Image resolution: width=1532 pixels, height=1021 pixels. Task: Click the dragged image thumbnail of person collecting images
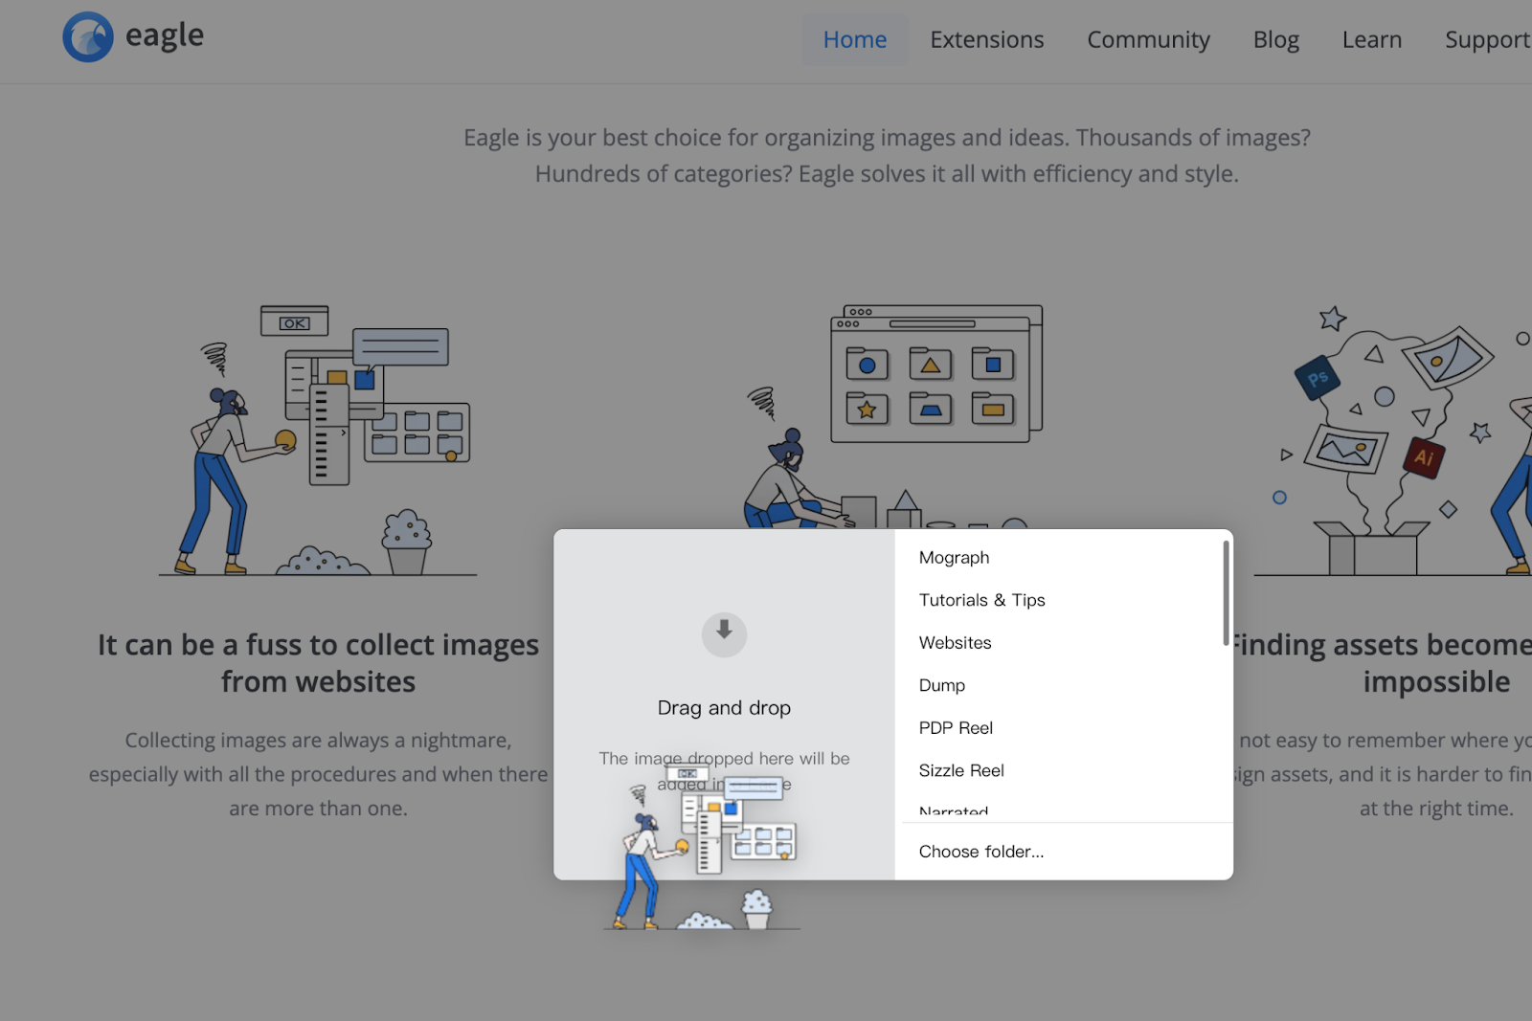[702, 846]
